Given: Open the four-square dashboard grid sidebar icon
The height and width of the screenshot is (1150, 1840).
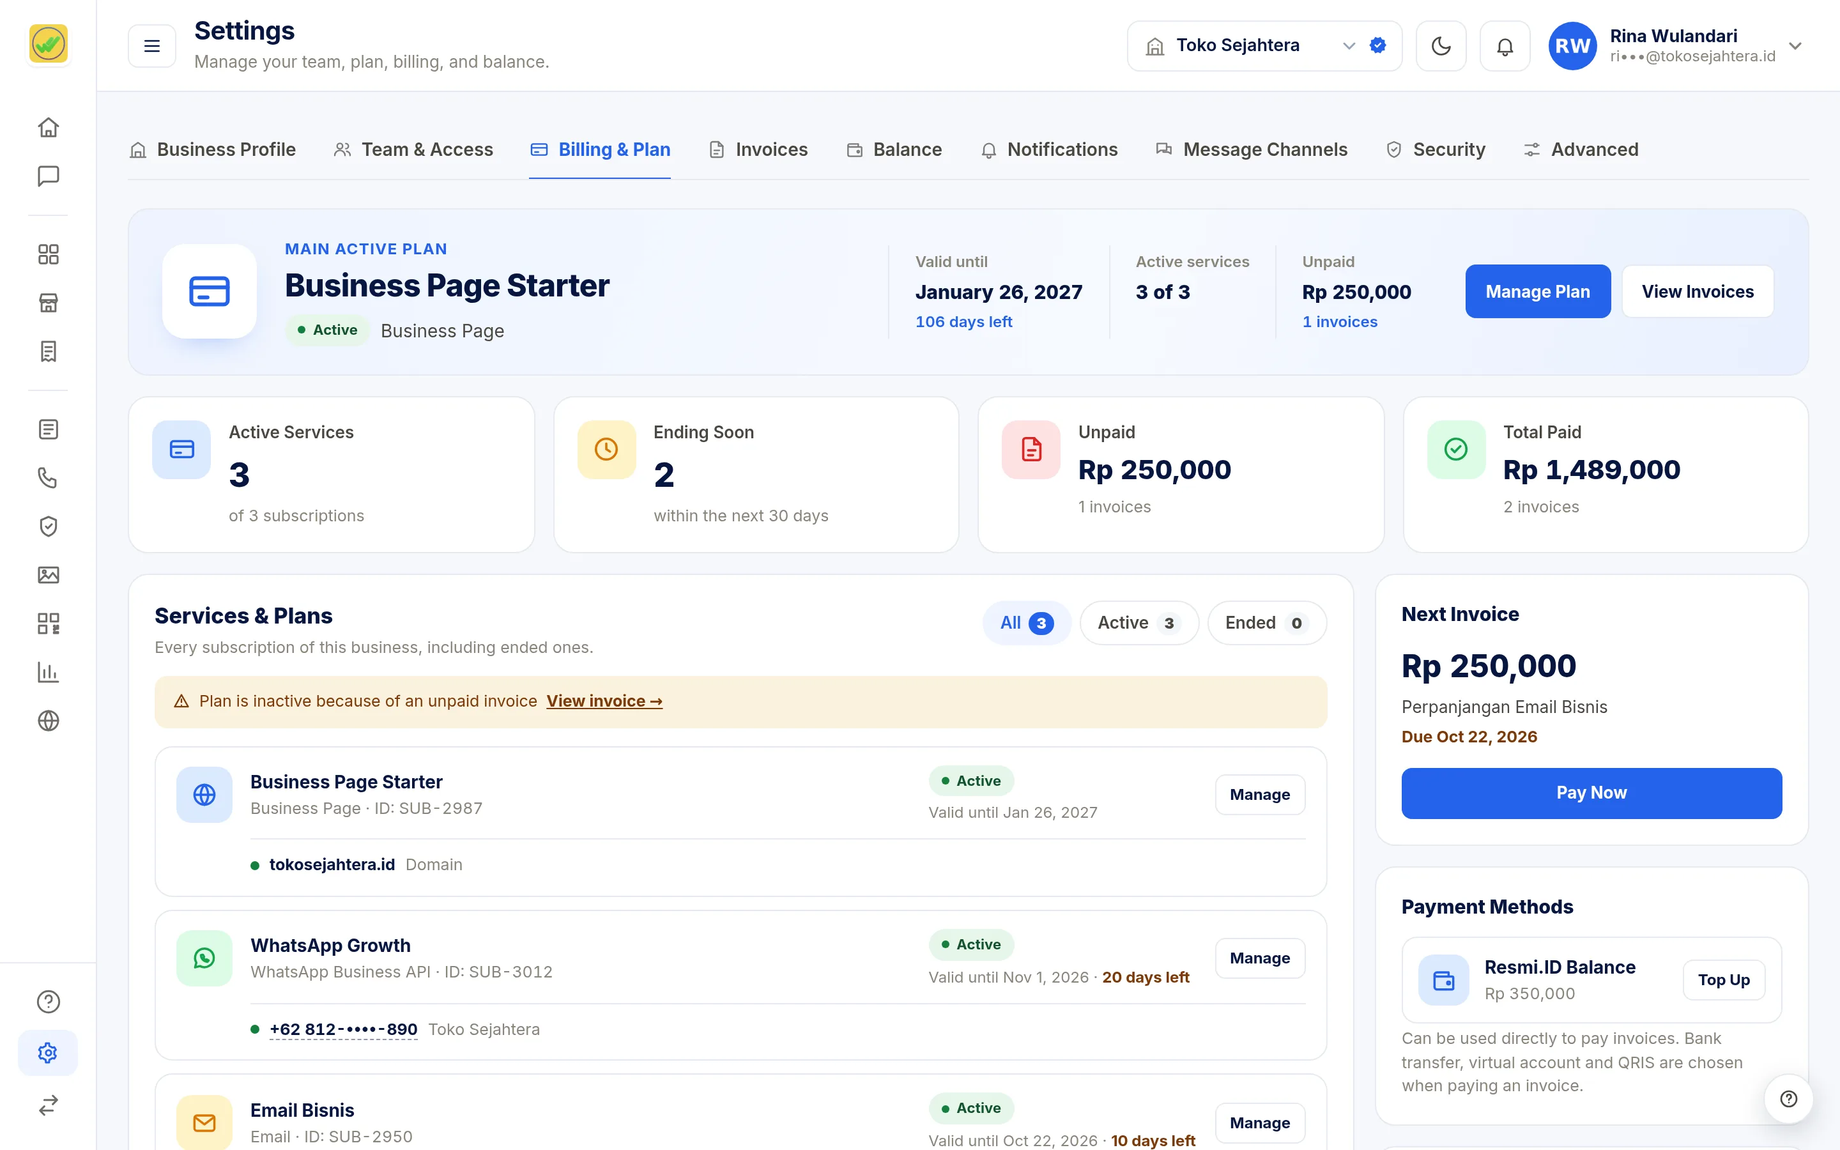Looking at the screenshot, I should [48, 254].
